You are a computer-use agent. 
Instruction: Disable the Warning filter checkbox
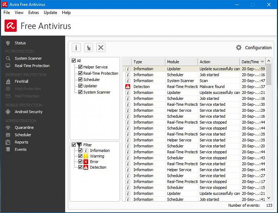[80, 156]
